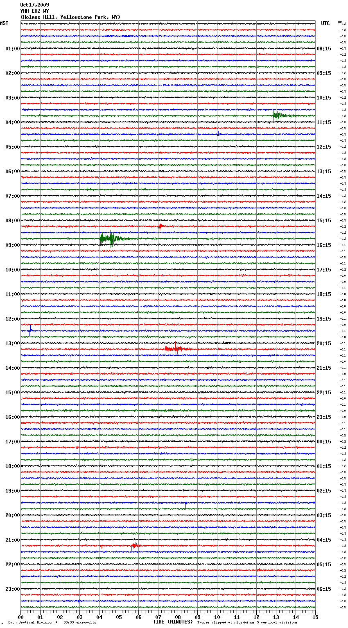348x628 pixels.
Task: Select the 01:00 MST time label
Action: [12, 49]
